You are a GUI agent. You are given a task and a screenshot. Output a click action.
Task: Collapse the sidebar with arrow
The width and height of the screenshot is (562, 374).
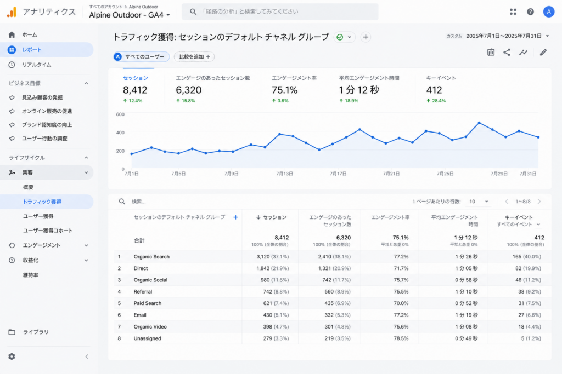click(x=86, y=356)
